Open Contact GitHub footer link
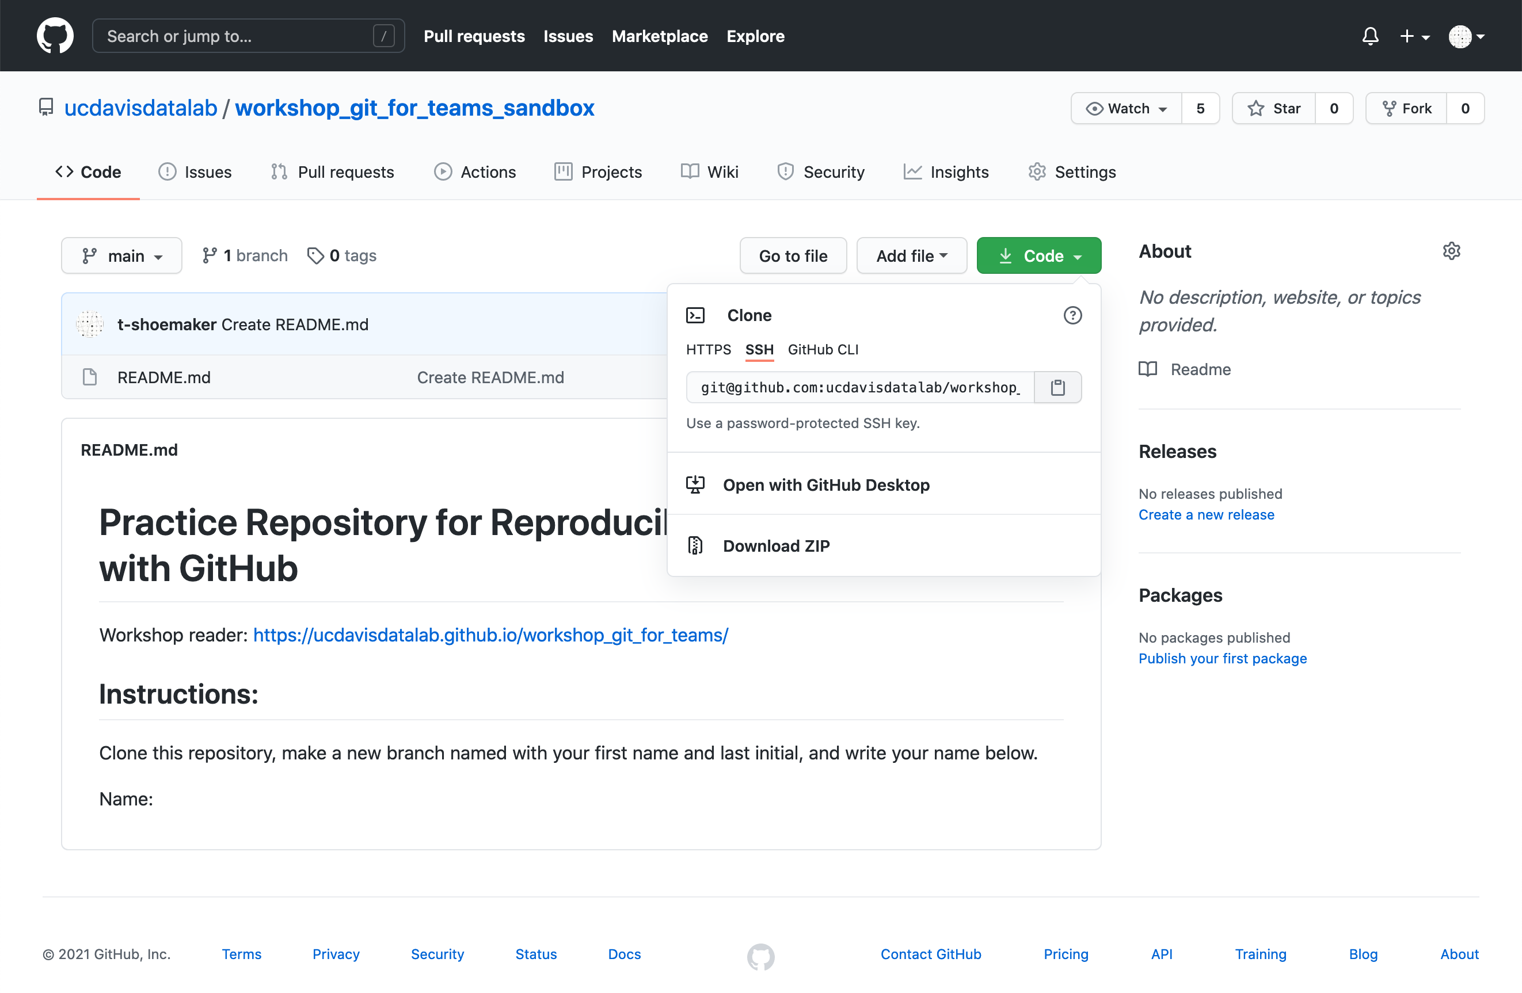Image resolution: width=1522 pixels, height=993 pixels. pos(930,954)
